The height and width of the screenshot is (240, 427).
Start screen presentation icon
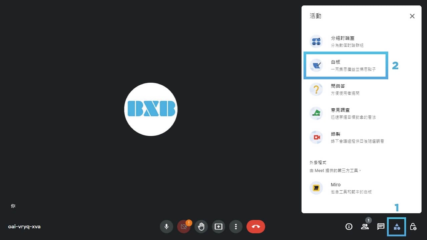point(219,226)
